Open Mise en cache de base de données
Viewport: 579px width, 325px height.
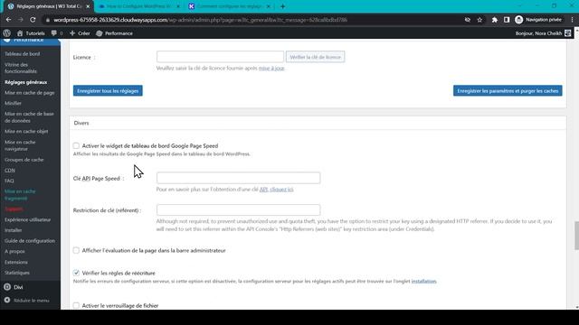pos(29,117)
